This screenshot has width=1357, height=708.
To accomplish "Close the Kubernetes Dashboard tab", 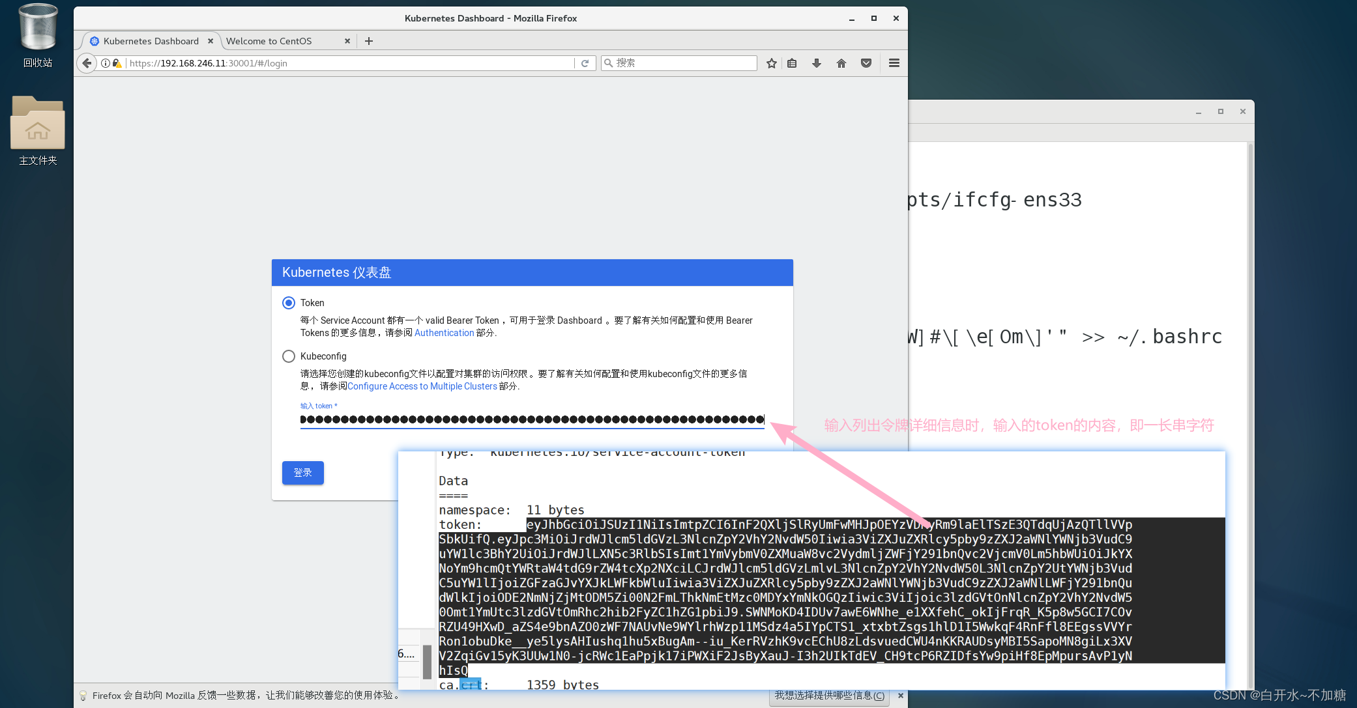I will coord(211,41).
